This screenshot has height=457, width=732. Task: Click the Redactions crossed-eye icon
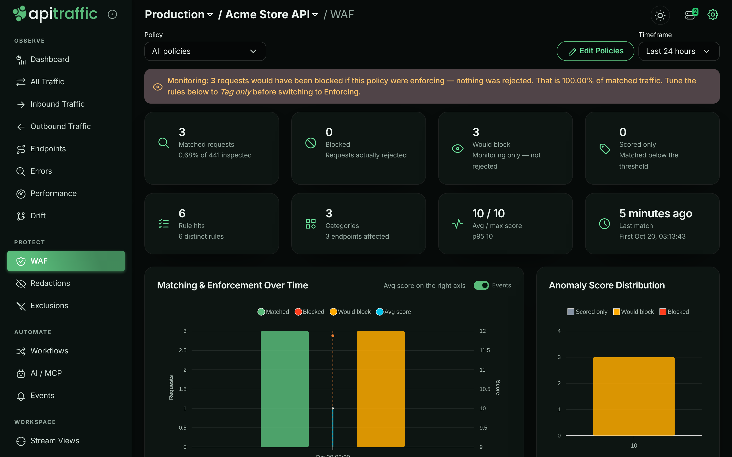(x=21, y=284)
